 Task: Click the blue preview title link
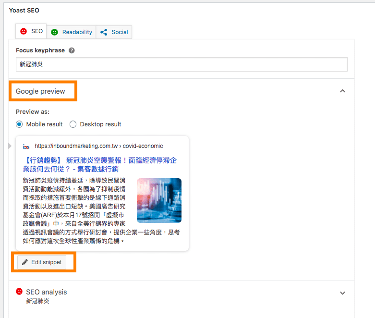click(100, 165)
